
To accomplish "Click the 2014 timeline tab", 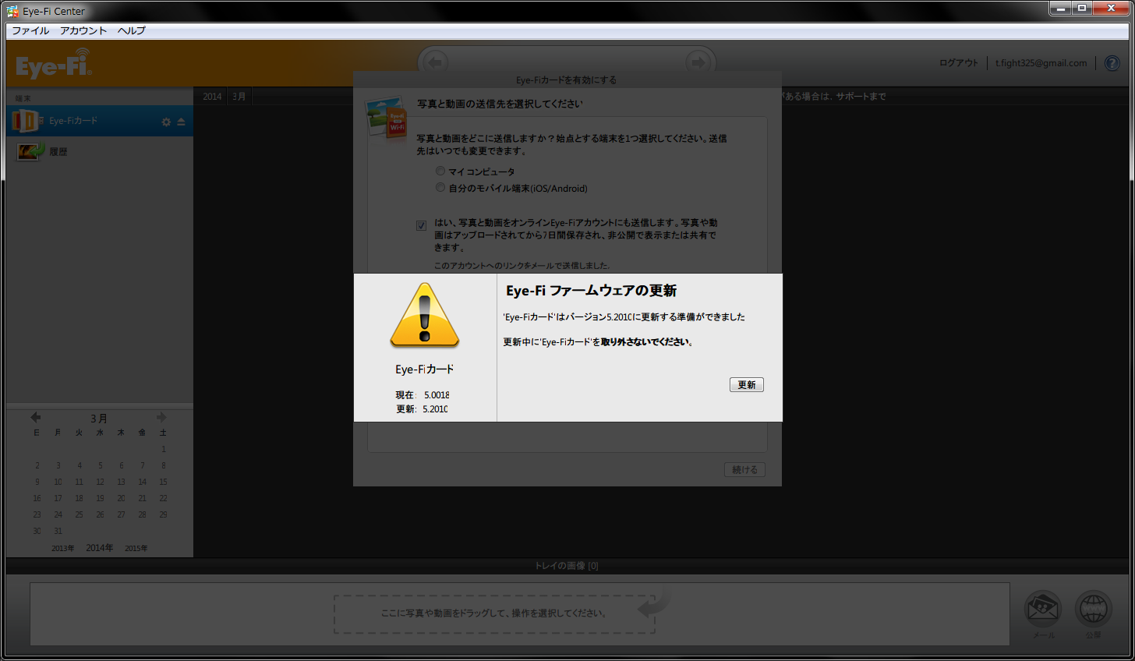I will (212, 97).
